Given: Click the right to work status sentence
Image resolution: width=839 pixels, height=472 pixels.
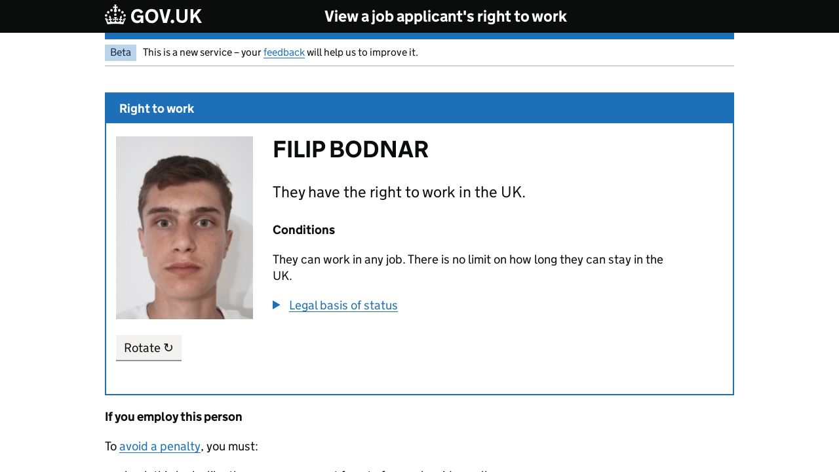Looking at the screenshot, I should click(399, 192).
